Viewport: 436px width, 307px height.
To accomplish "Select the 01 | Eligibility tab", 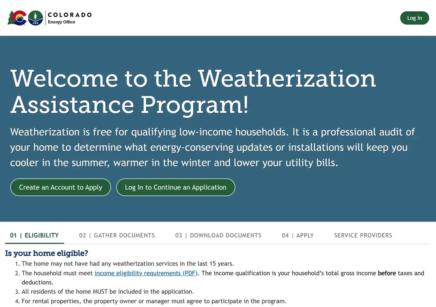I will click(x=35, y=235).
